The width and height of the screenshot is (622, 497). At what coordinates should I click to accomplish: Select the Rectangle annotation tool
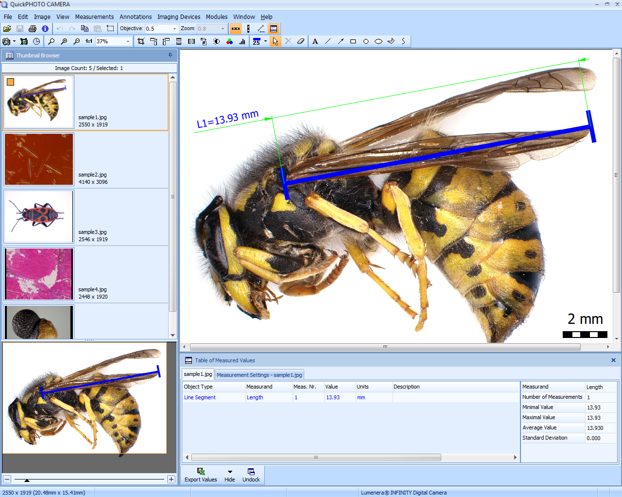[x=353, y=41]
